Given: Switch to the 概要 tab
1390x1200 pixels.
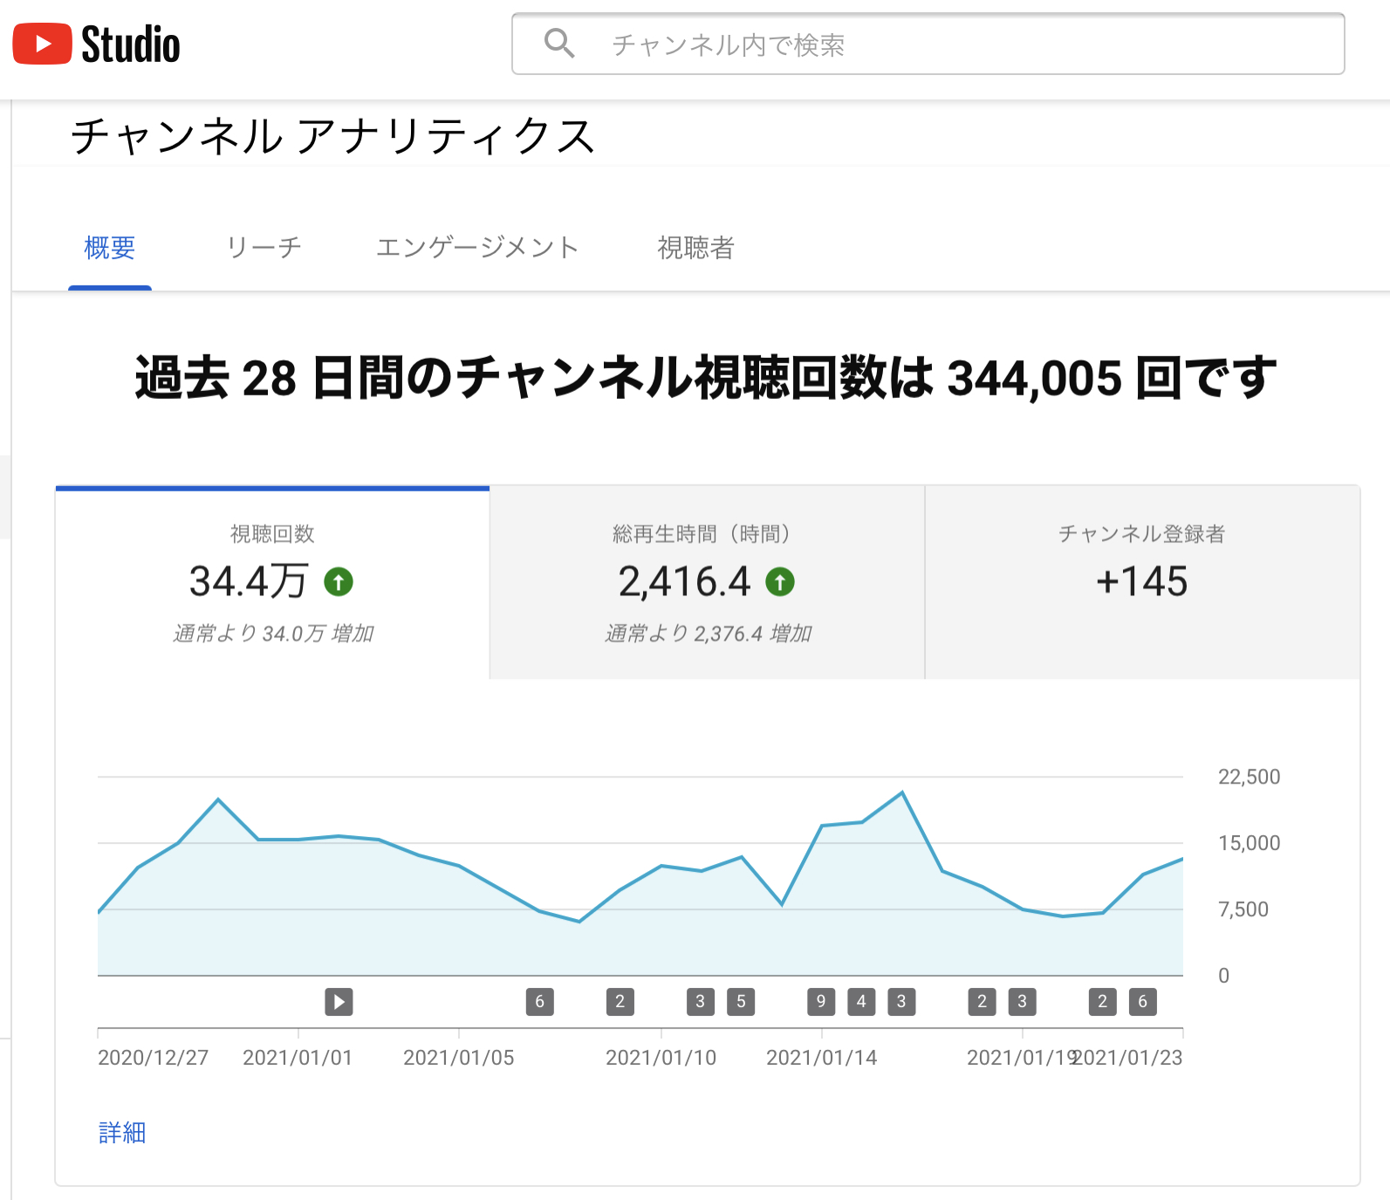Looking at the screenshot, I should (110, 248).
